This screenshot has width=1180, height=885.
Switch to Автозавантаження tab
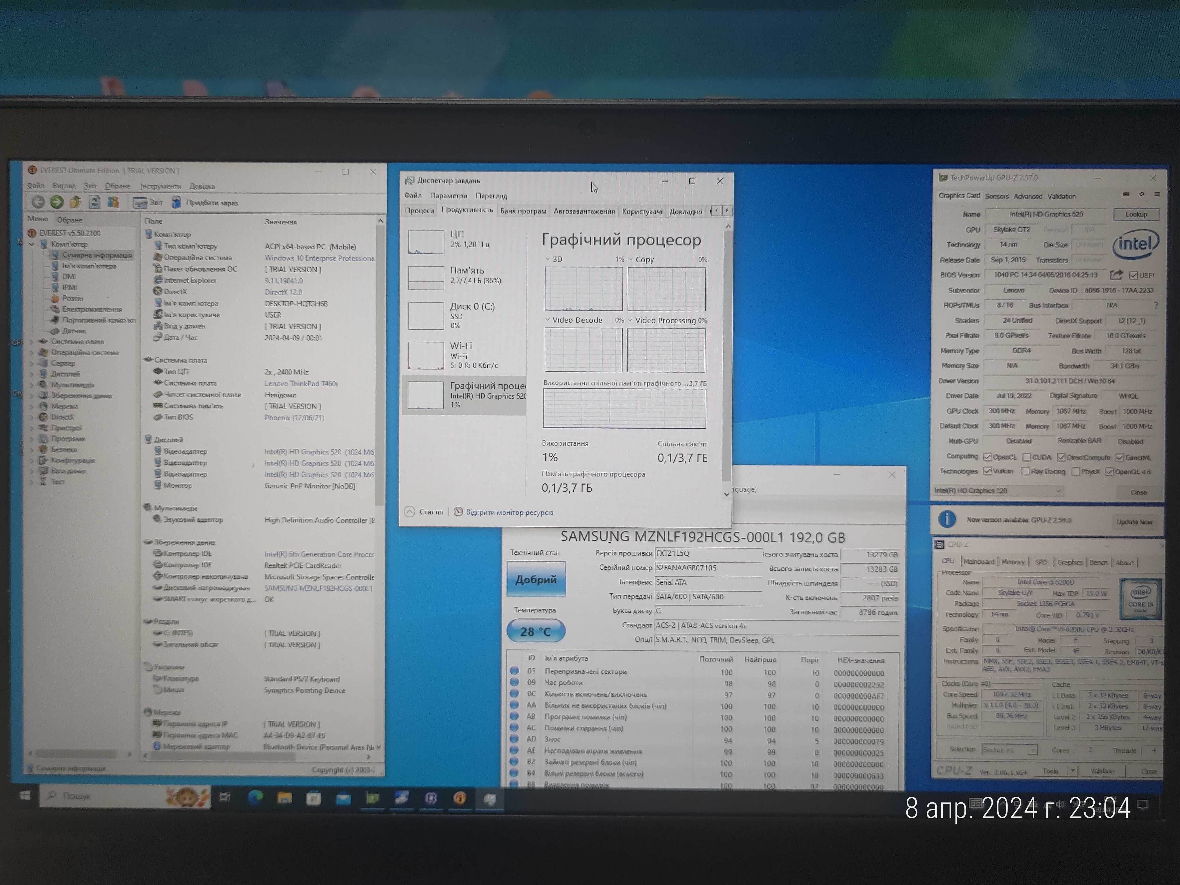pyautogui.click(x=584, y=211)
